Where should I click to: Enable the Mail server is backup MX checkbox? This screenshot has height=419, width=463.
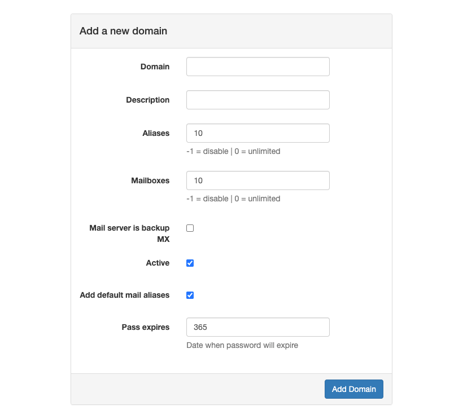point(190,228)
